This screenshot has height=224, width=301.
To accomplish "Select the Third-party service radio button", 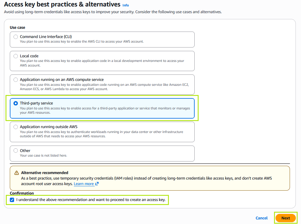I will click(x=16, y=103).
